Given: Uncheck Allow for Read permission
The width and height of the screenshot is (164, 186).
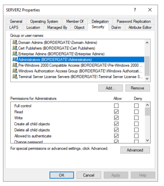Looking at the screenshot, I should click(116, 112).
